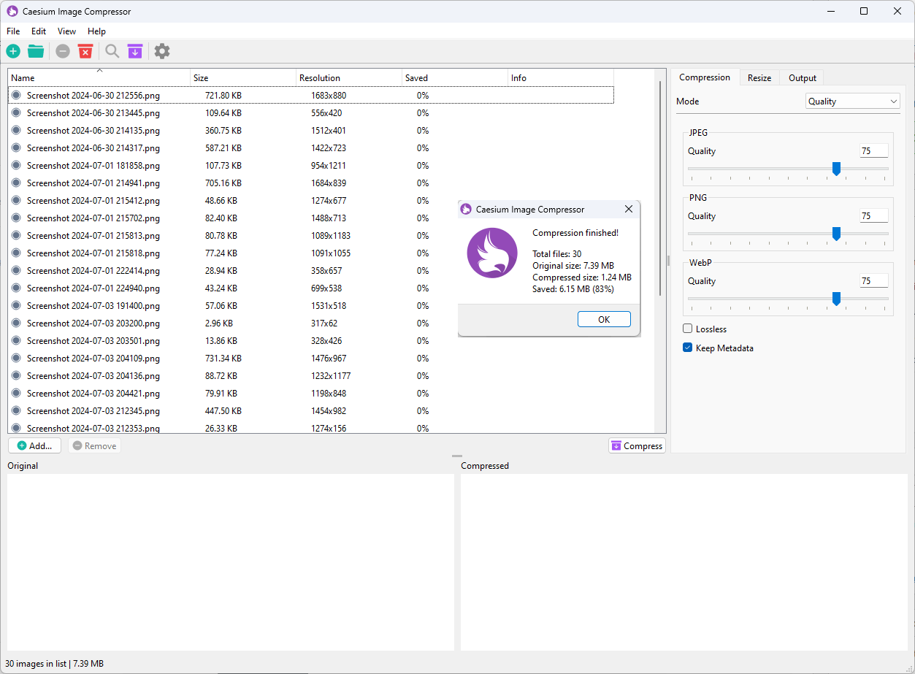915x674 pixels.
Task: Open the Help menu
Action: click(x=96, y=31)
